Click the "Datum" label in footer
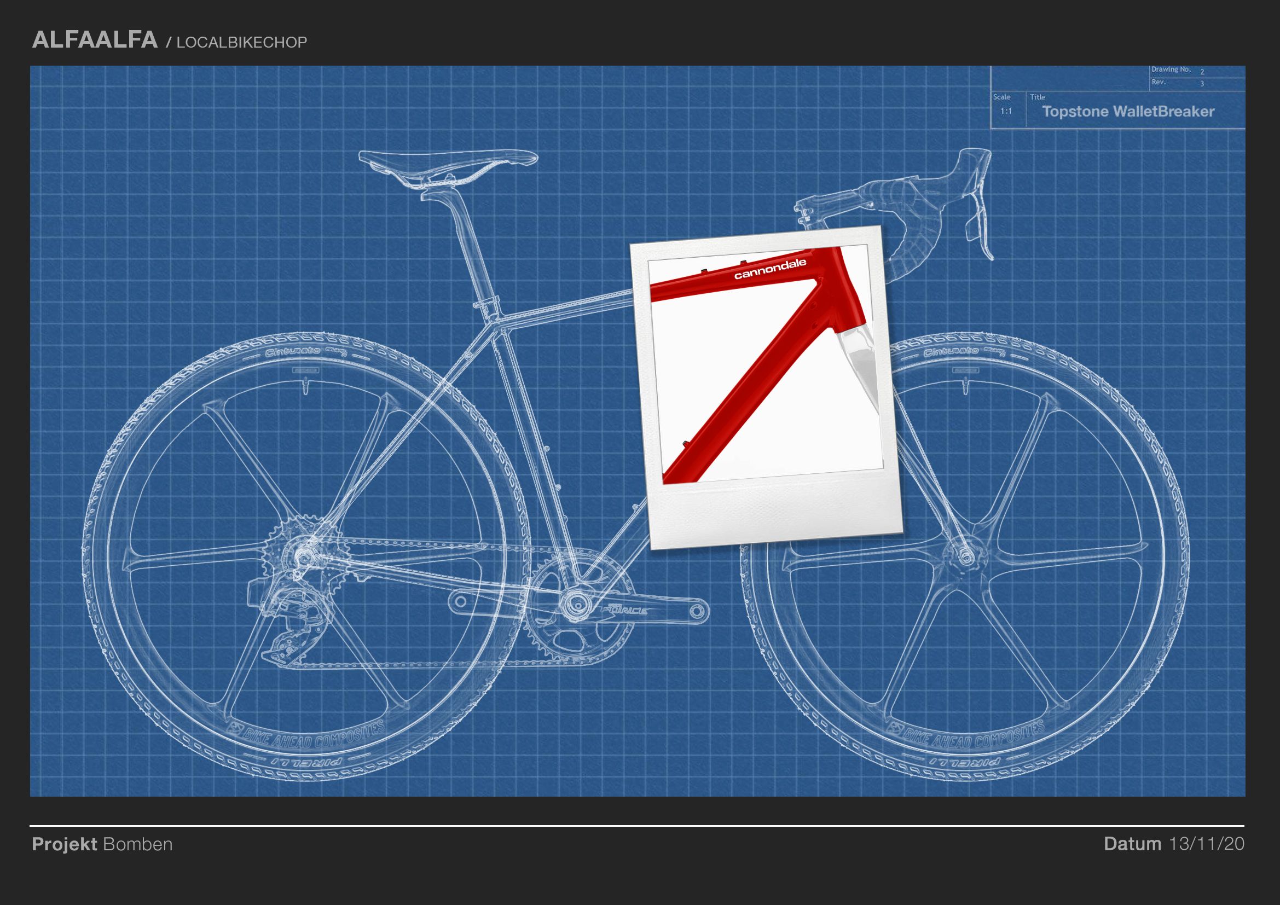Screen dimensions: 1280x905 [1132, 844]
